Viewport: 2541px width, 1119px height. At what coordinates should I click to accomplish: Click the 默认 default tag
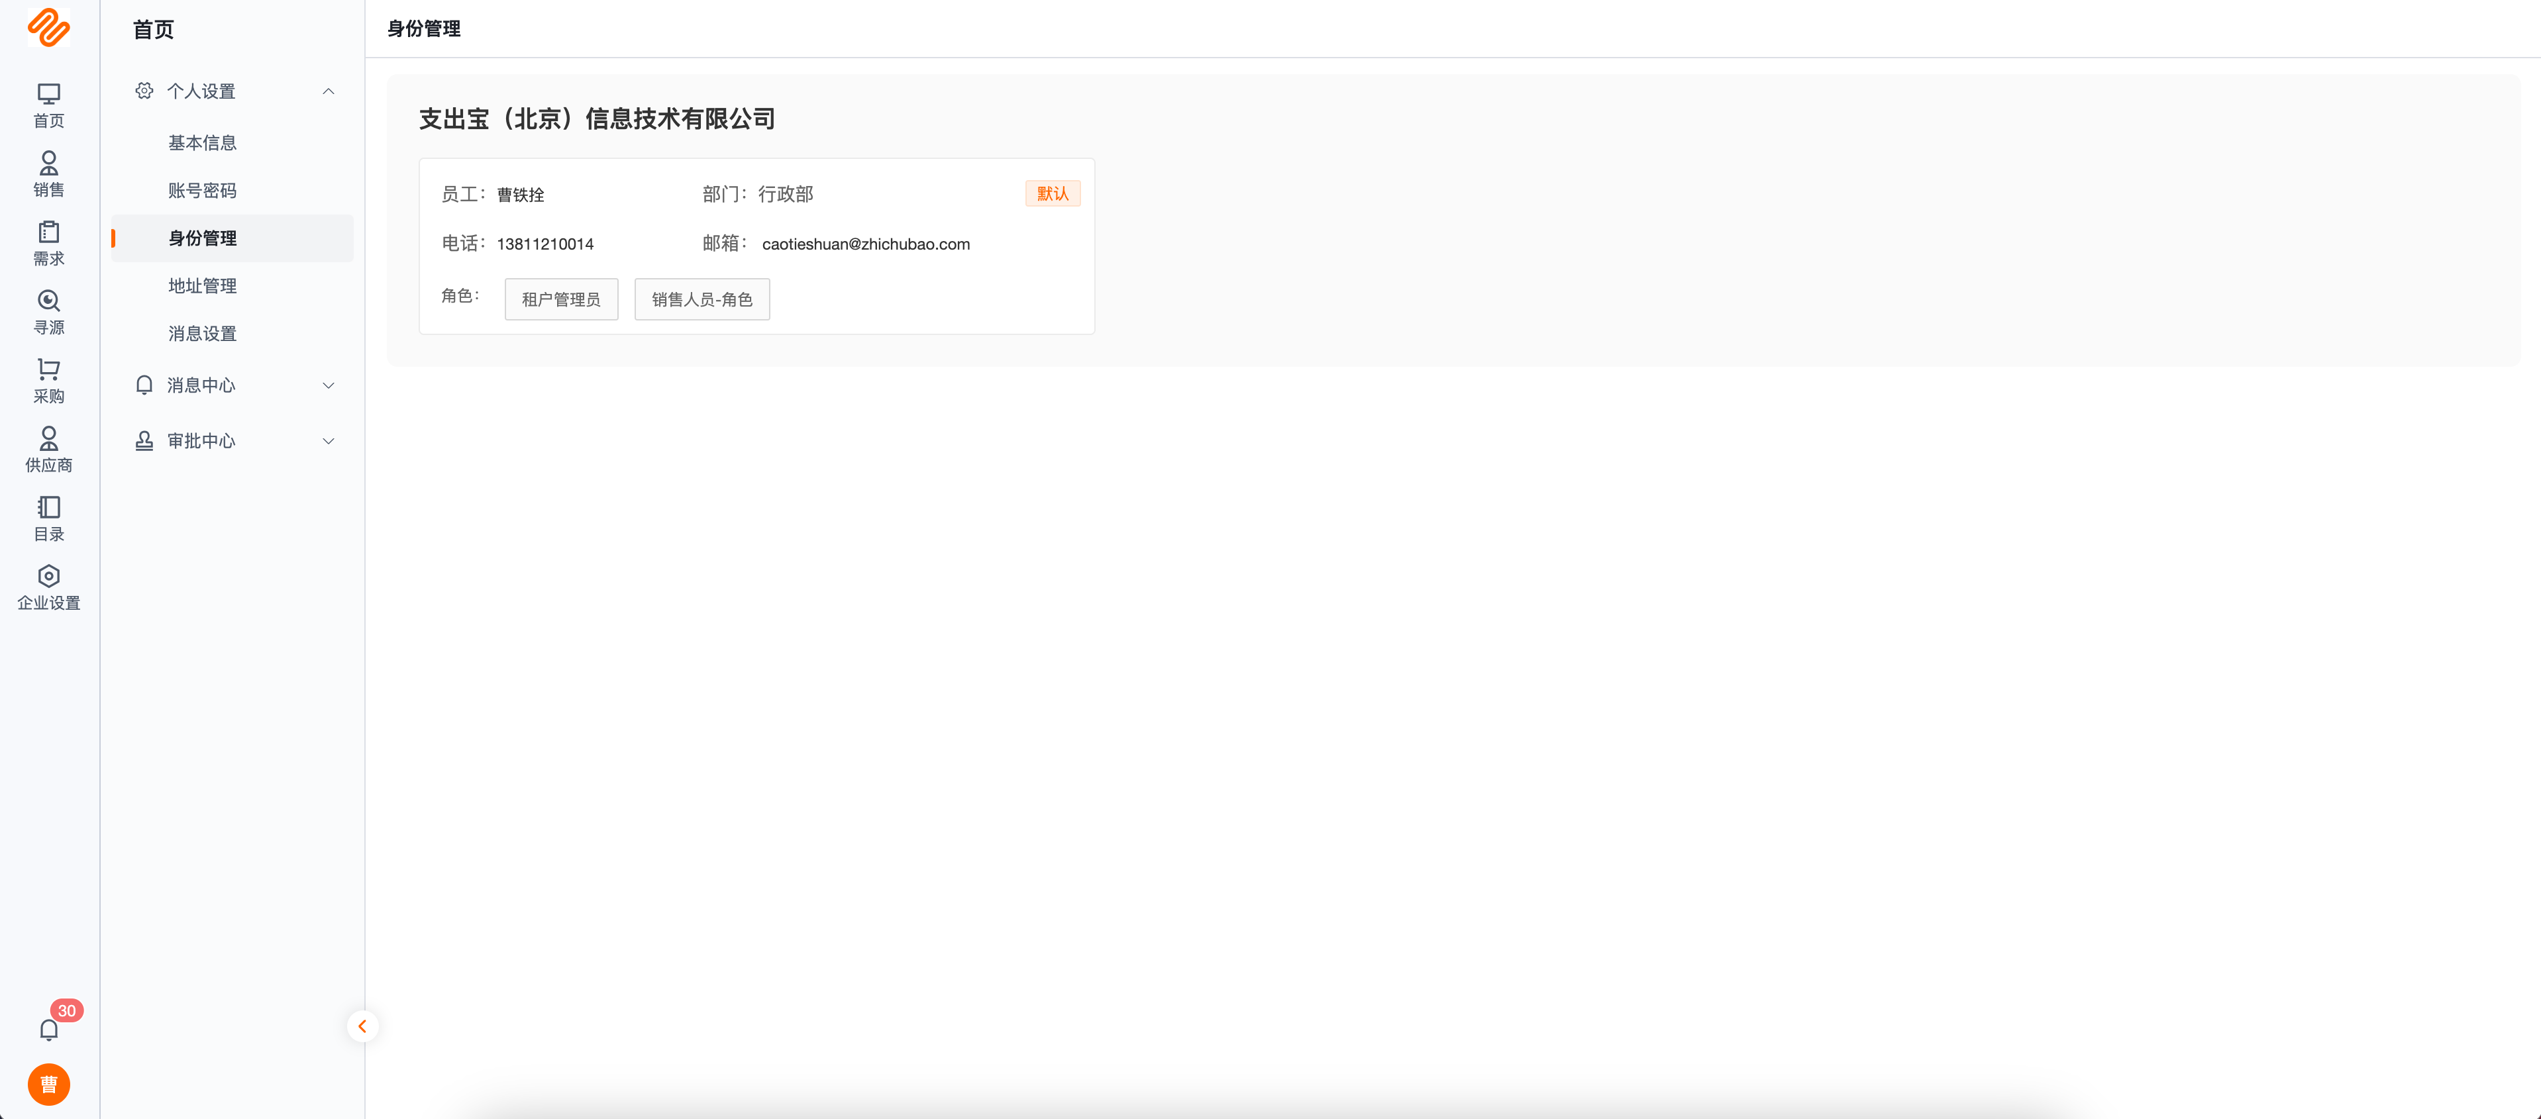1053,193
